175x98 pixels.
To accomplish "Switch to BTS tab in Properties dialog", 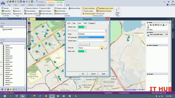I will pyautogui.click(x=69, y=23).
